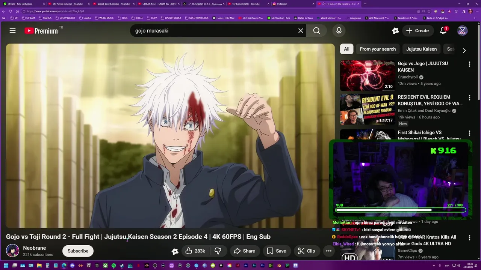Image resolution: width=481 pixels, height=270 pixels.
Task: Subscribe to the Neobrane channel
Action: coord(78,251)
